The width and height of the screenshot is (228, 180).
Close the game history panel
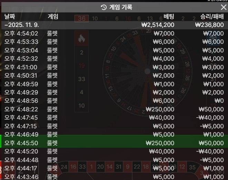pos(223,7)
